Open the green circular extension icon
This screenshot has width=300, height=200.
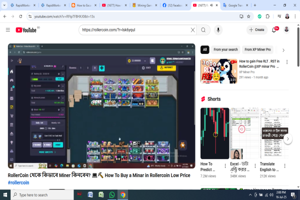tap(259, 16)
